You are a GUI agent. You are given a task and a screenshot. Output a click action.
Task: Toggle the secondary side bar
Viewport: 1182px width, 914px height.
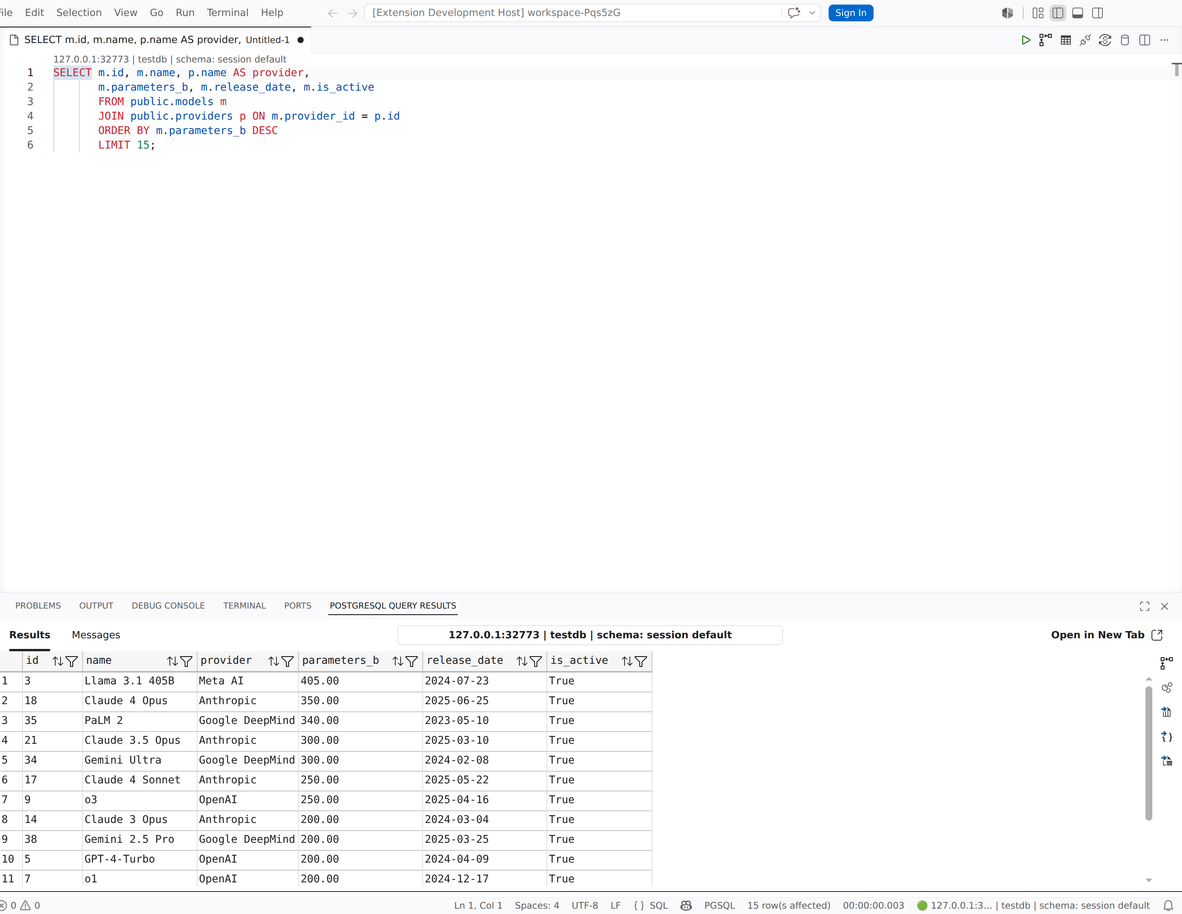[1097, 13]
